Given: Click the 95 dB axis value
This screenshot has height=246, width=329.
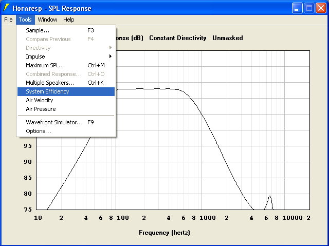Looking at the screenshot, I should pyautogui.click(x=28, y=146).
